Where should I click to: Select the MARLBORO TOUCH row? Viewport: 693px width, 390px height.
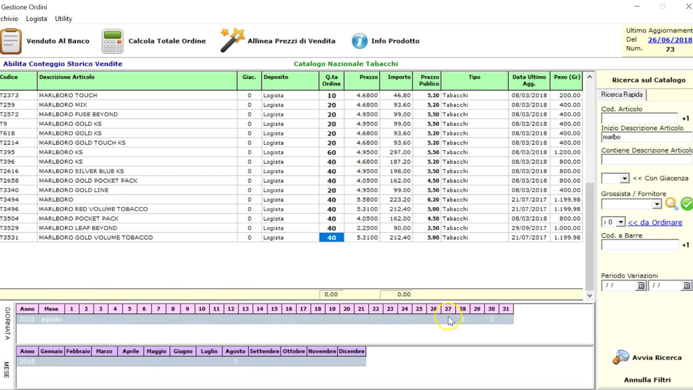[291, 95]
